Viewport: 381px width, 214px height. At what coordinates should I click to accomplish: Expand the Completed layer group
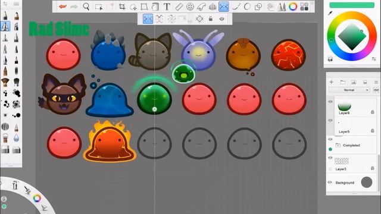pyautogui.click(x=338, y=145)
